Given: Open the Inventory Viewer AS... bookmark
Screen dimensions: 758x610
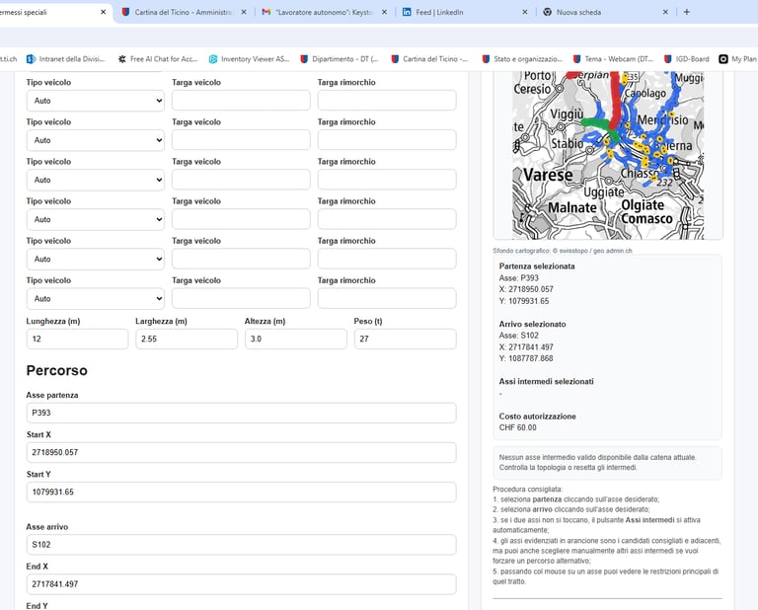Looking at the screenshot, I should tap(249, 59).
